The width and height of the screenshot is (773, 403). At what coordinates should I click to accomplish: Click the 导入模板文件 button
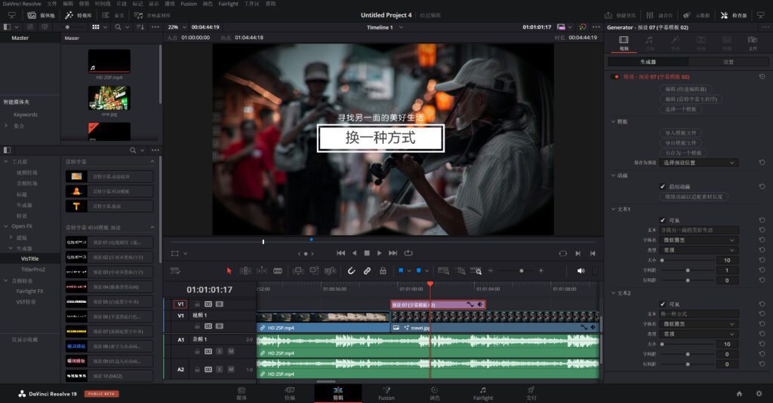680,133
